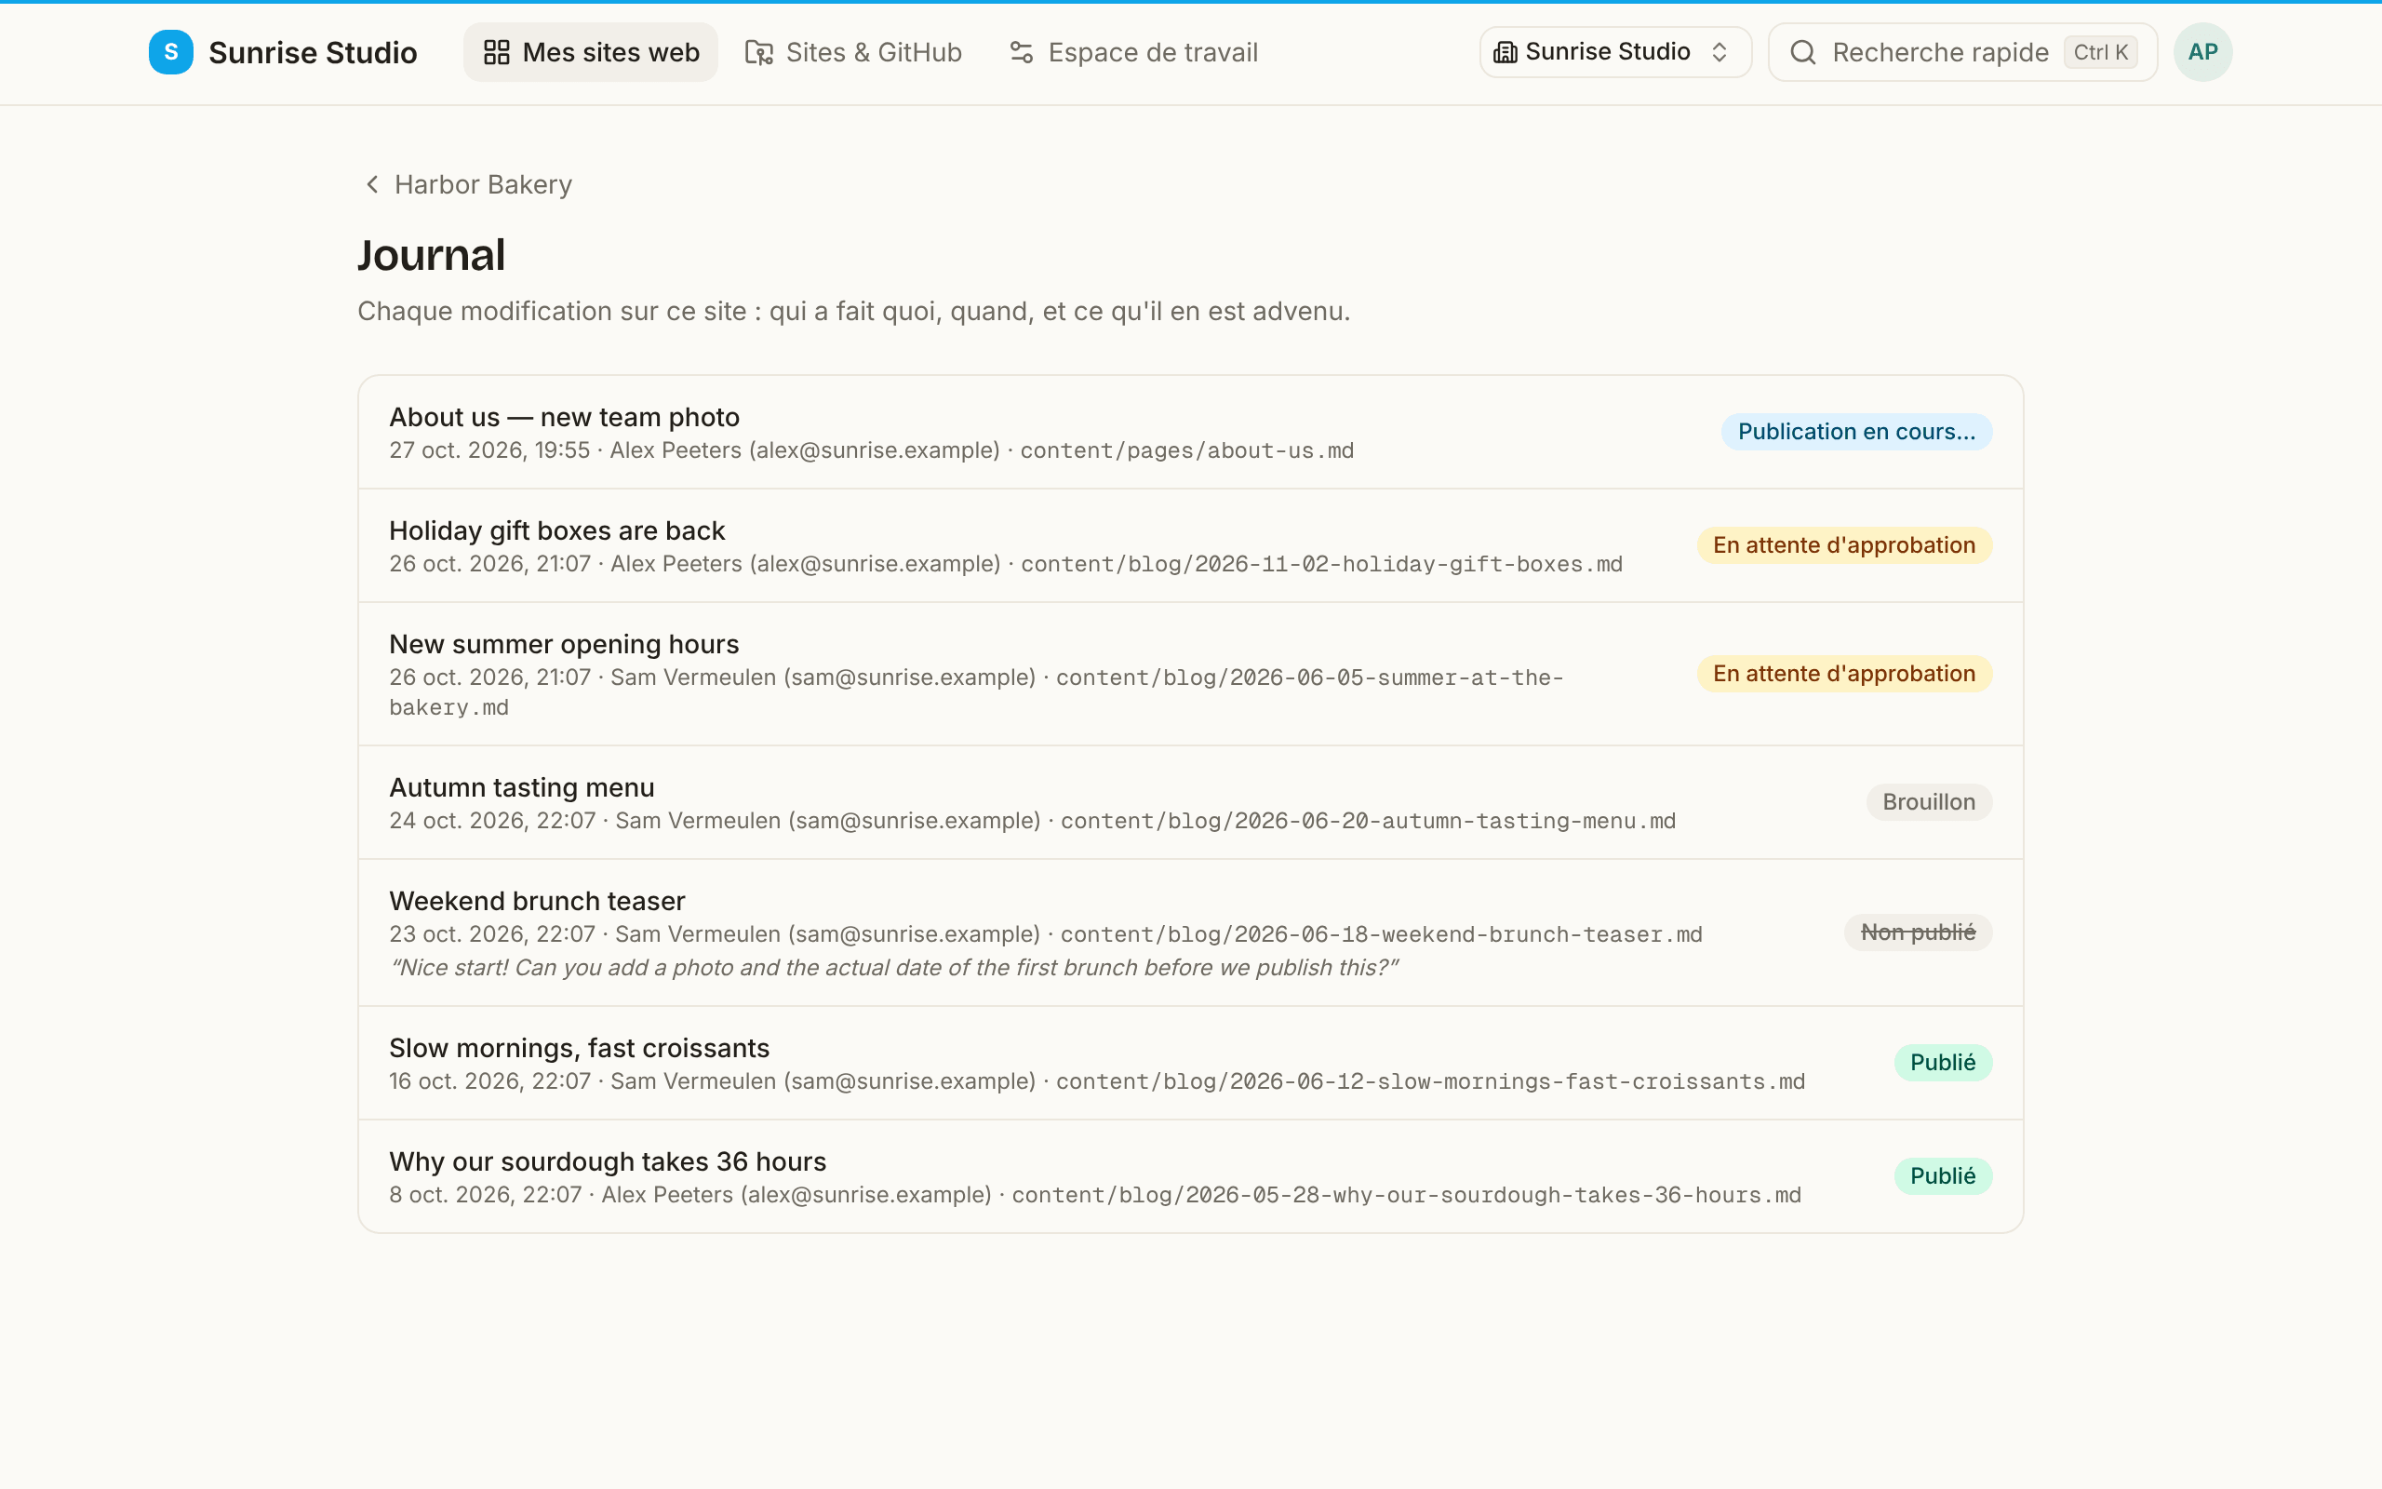Click the Brouillon status badge
This screenshot has width=2382, height=1489.
[x=1928, y=801]
